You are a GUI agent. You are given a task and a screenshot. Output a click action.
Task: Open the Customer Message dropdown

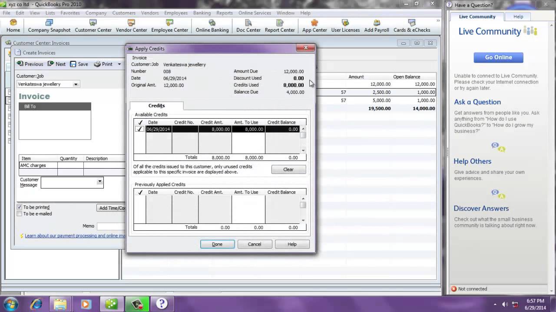[x=100, y=182]
